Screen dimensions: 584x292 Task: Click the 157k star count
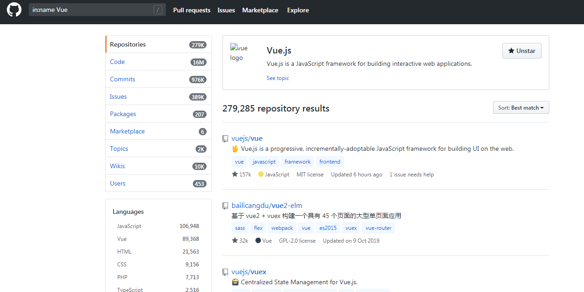coord(242,175)
